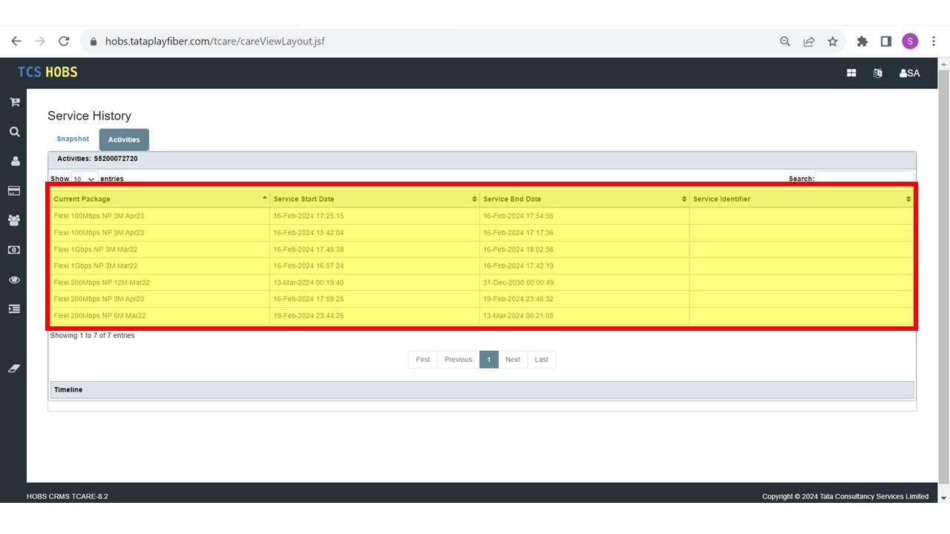Click end date 13-Mar-2024 00:21:05

[518, 316]
